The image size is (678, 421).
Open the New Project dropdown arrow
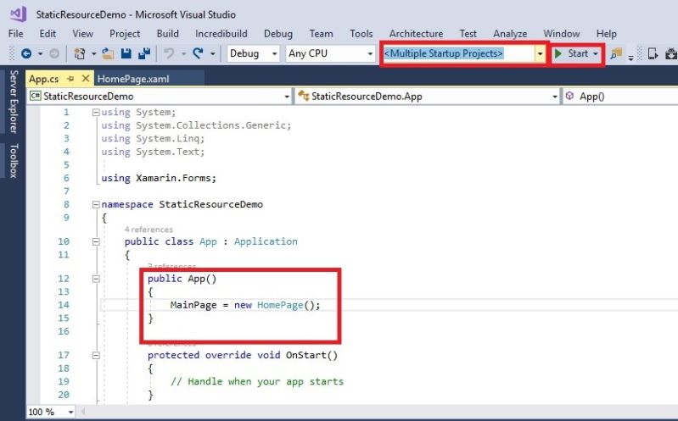[93, 54]
